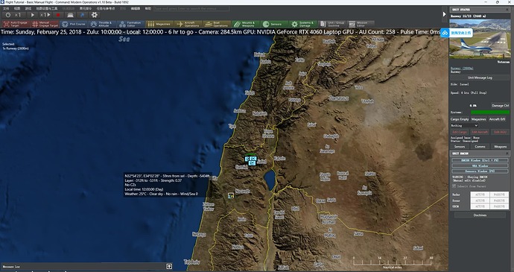Open Aircraft Operations
This screenshot has height=272, width=514.
click(x=188, y=25)
